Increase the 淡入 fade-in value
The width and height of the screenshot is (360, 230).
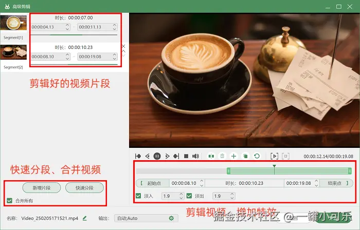pyautogui.click(x=182, y=194)
